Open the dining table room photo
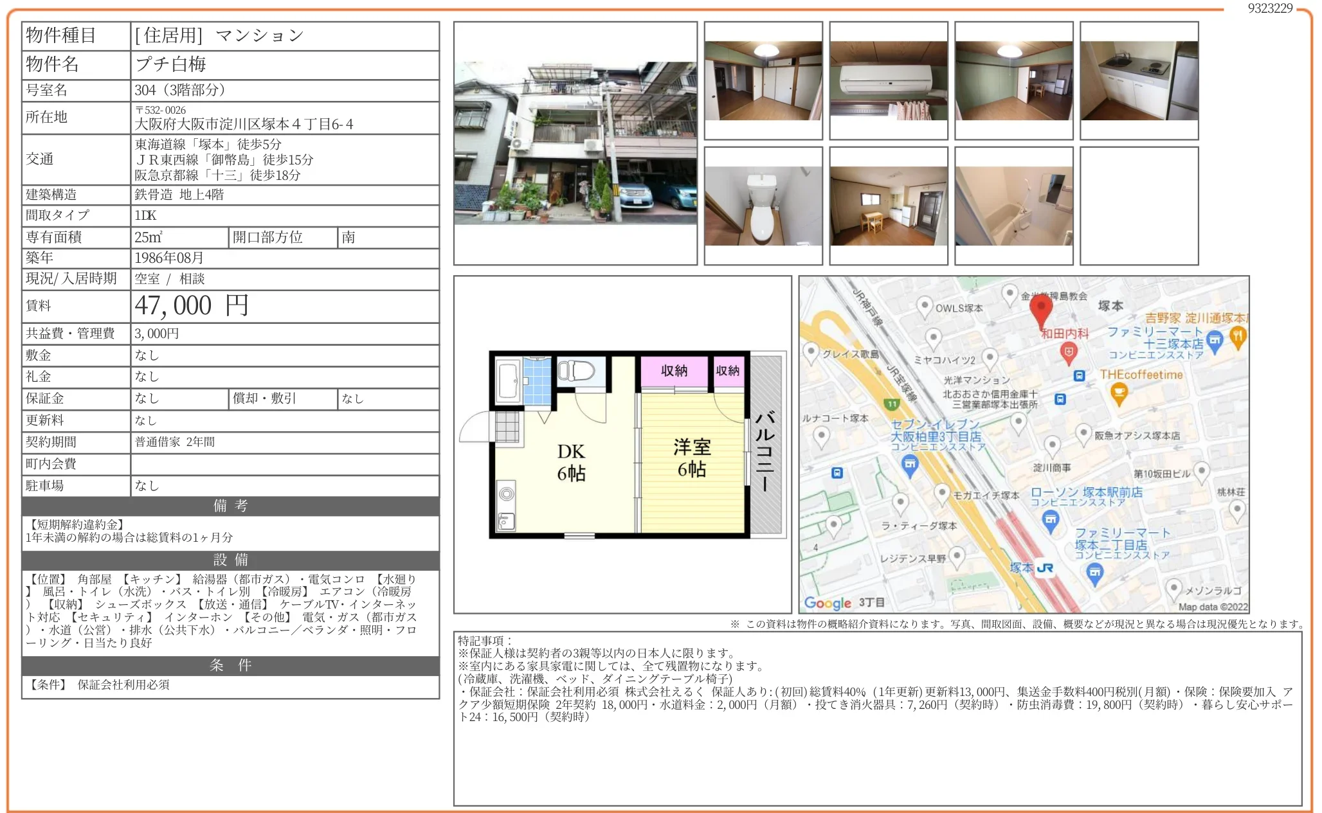Viewport: 1322px width, 813px height. tap(888, 206)
